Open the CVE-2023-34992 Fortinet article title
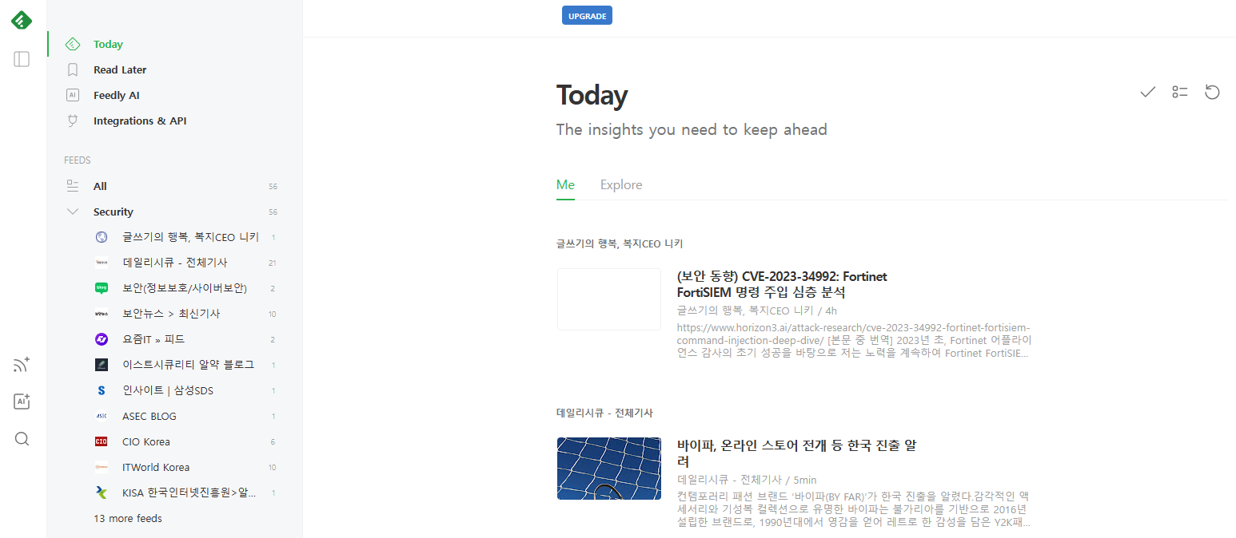1236x538 pixels. (782, 284)
